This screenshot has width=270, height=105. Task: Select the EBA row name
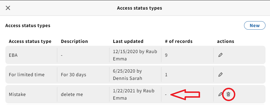[13, 55]
